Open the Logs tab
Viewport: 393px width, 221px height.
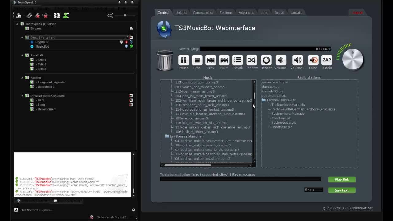click(x=264, y=13)
